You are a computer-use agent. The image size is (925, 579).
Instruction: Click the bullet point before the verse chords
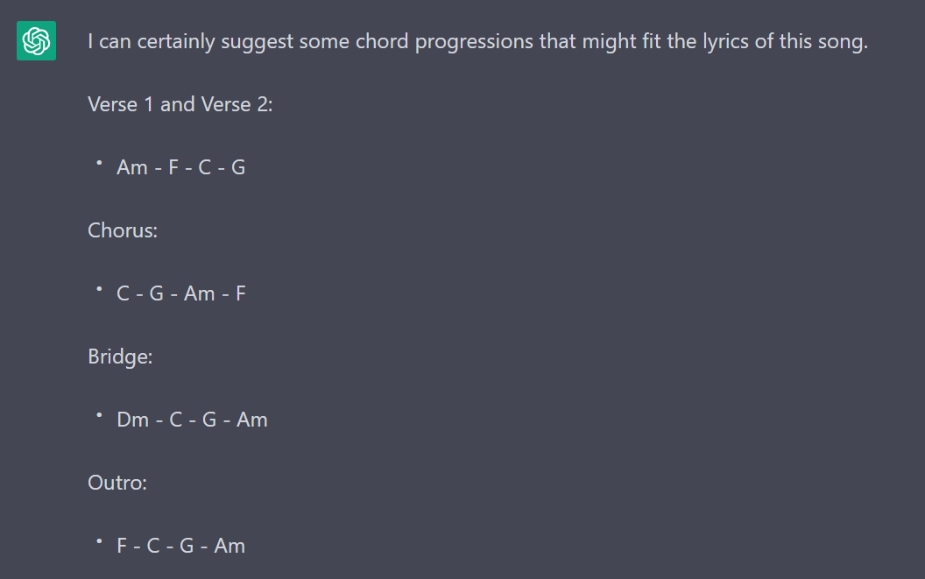(x=99, y=163)
